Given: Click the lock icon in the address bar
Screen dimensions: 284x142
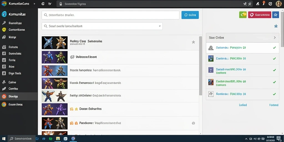Looking at the screenshot, I should point(61,4).
